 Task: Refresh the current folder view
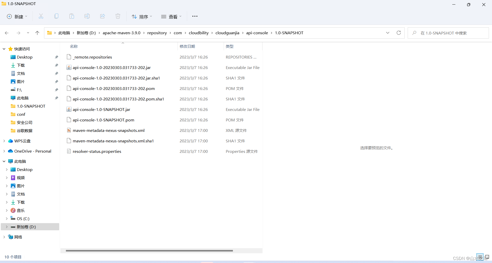399,33
